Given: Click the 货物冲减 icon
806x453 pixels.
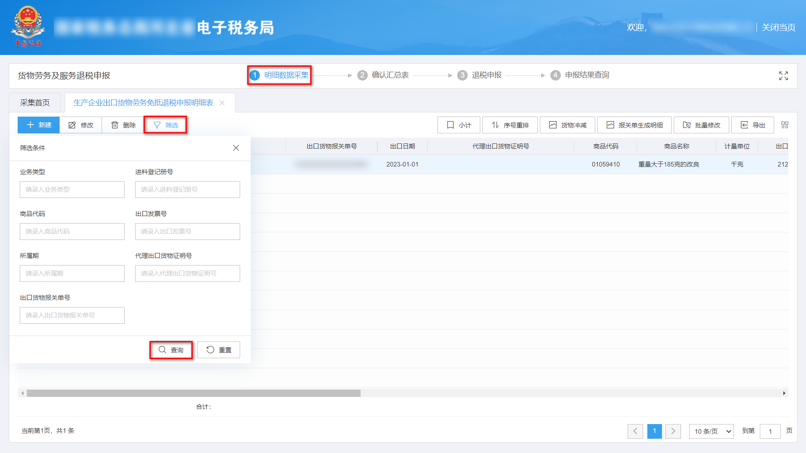Looking at the screenshot, I should (x=567, y=125).
